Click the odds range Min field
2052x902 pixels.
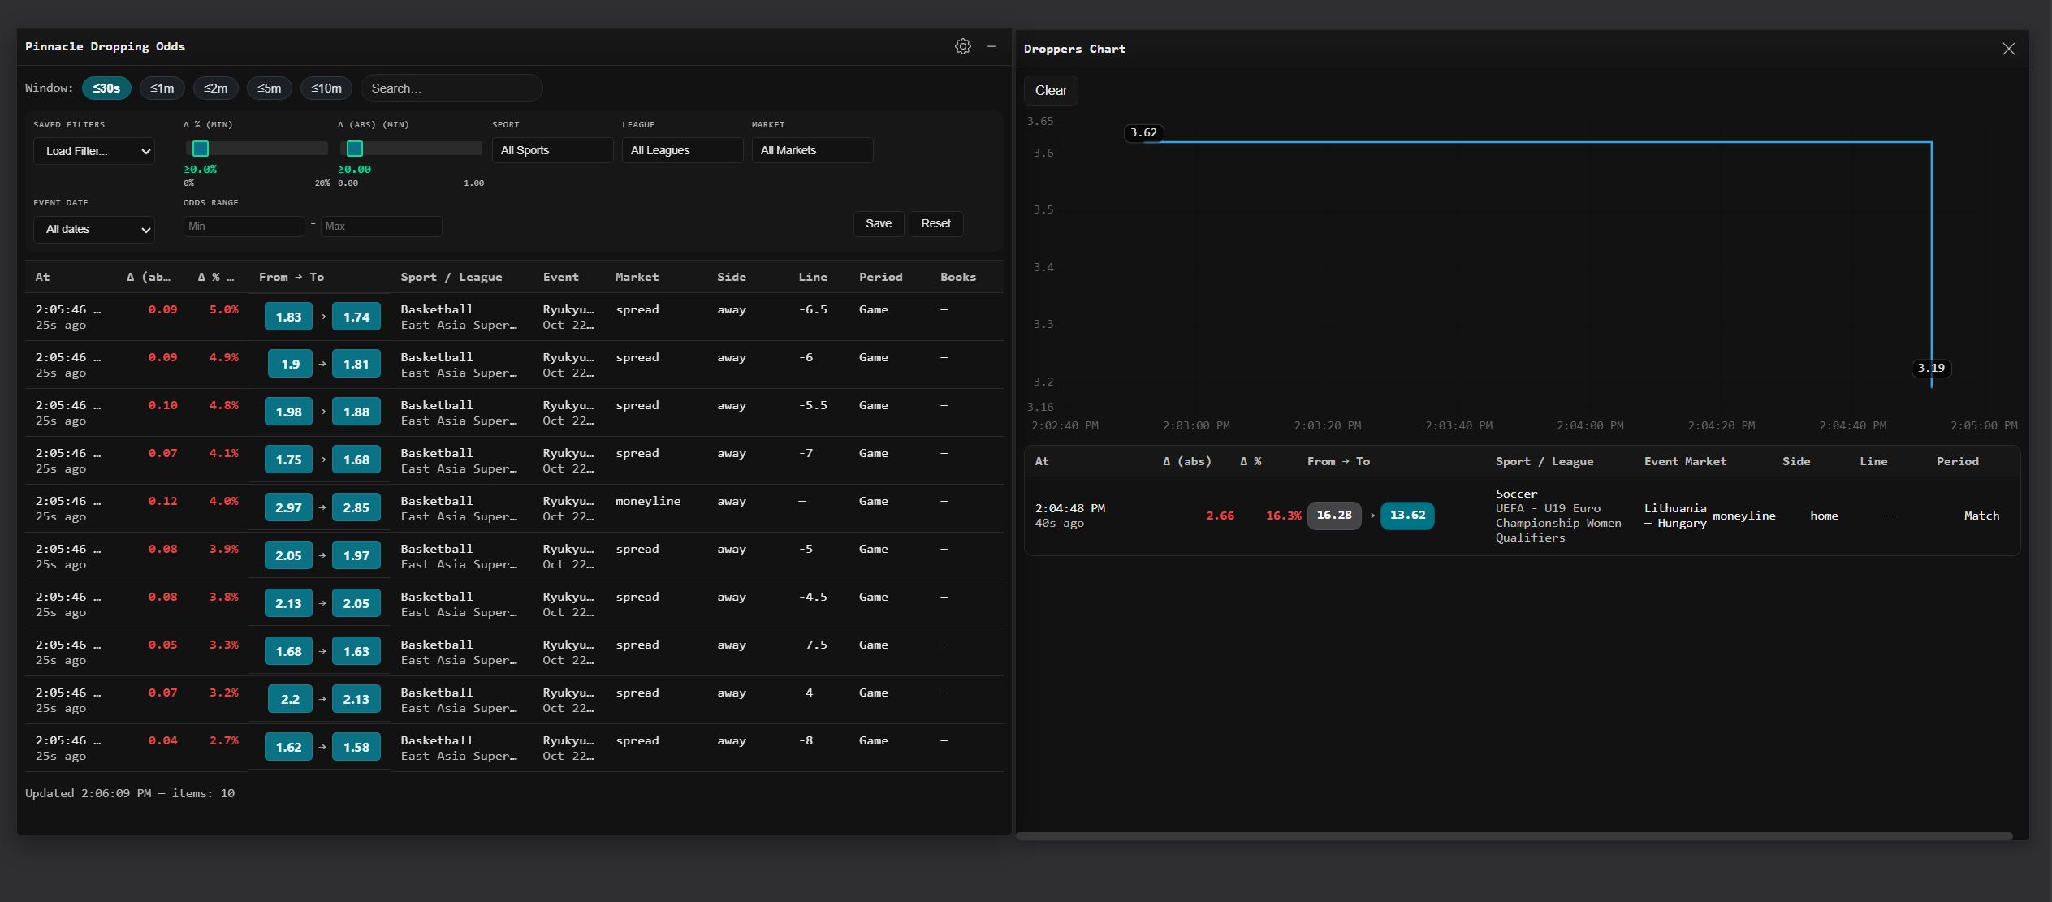[244, 227]
